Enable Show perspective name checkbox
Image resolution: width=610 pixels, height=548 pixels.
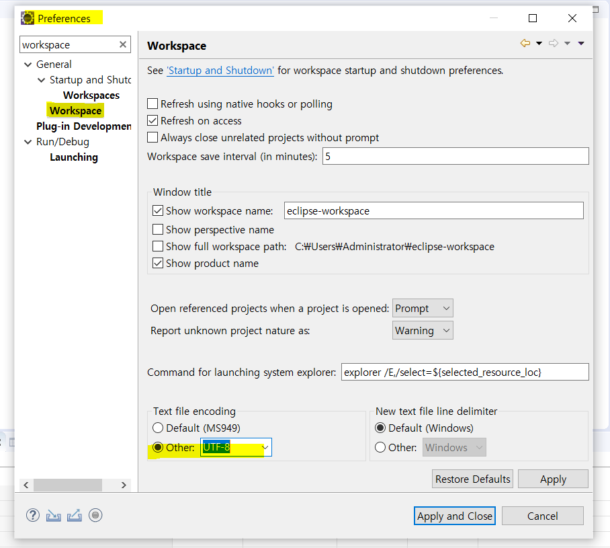click(x=158, y=229)
